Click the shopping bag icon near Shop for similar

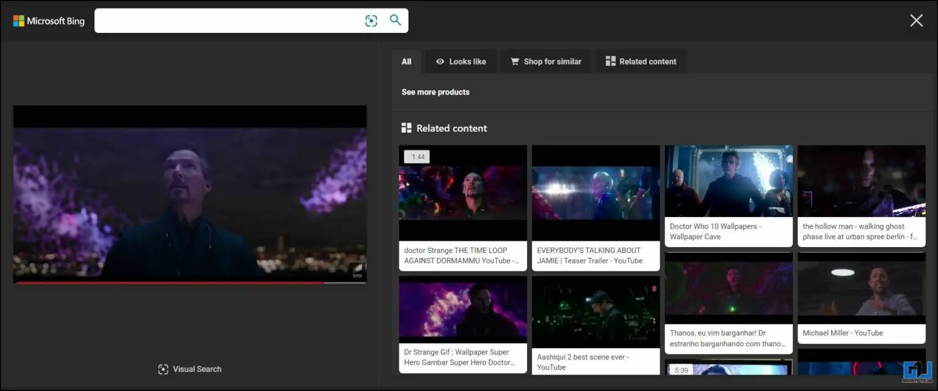(516, 61)
